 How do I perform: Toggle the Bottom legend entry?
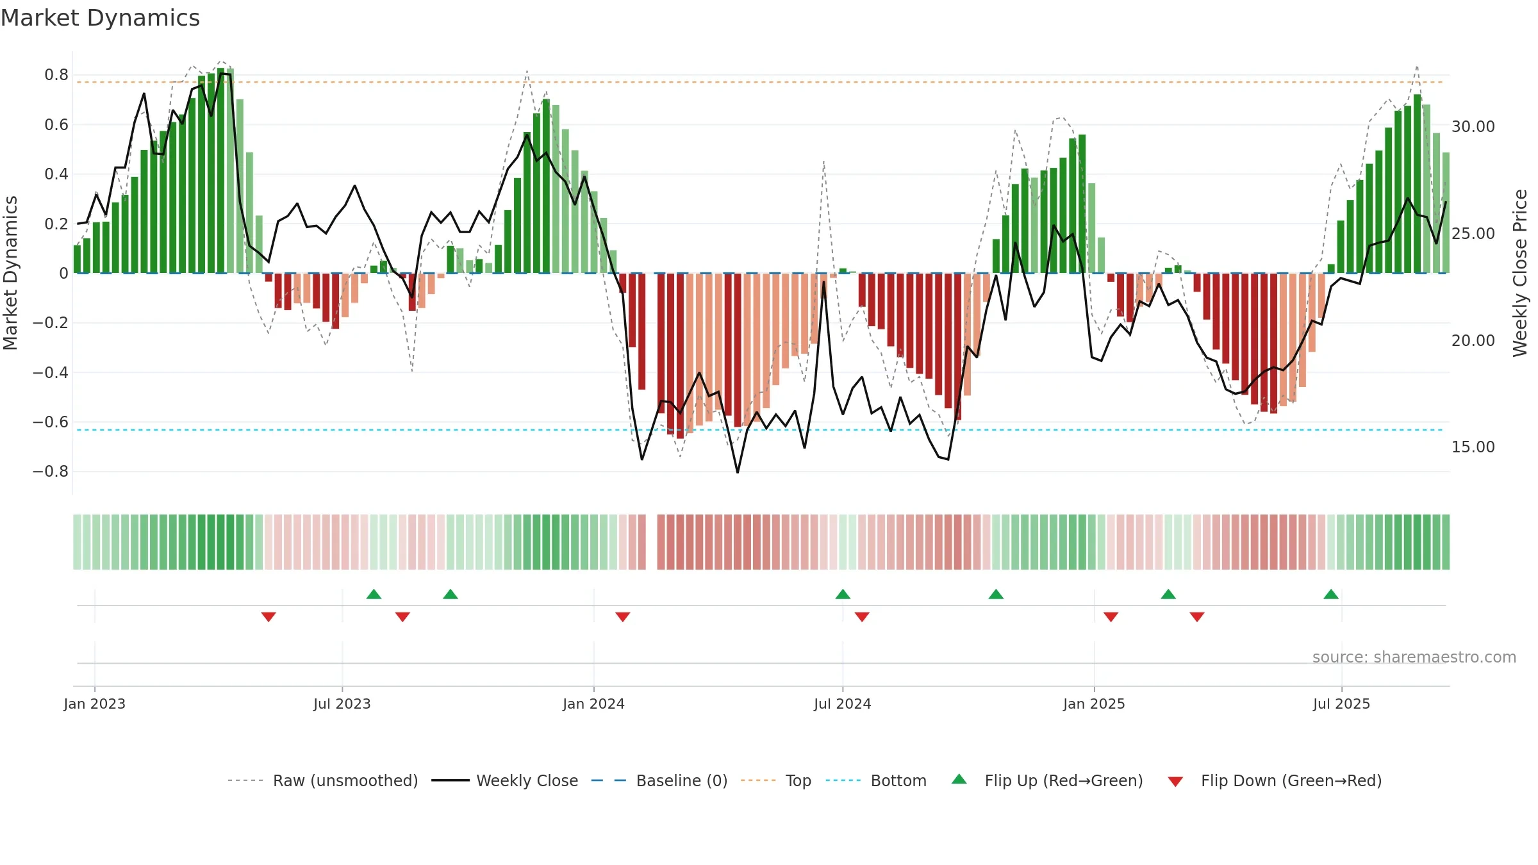[x=876, y=780]
